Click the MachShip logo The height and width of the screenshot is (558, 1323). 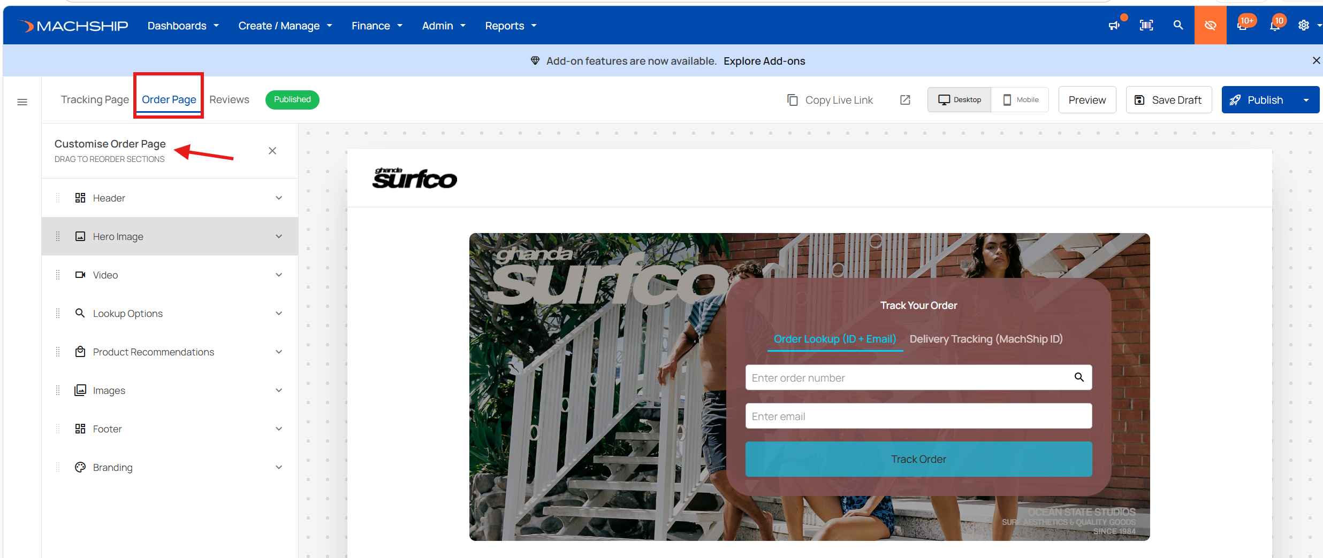pos(73,26)
